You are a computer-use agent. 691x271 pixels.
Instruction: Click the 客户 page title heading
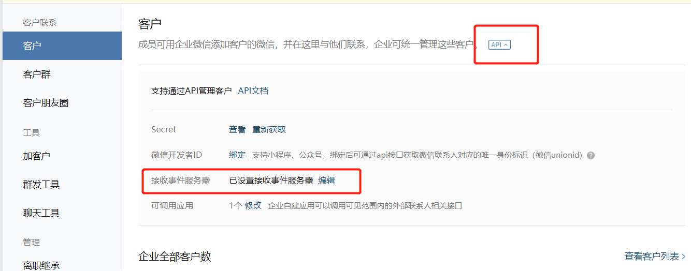(150, 23)
